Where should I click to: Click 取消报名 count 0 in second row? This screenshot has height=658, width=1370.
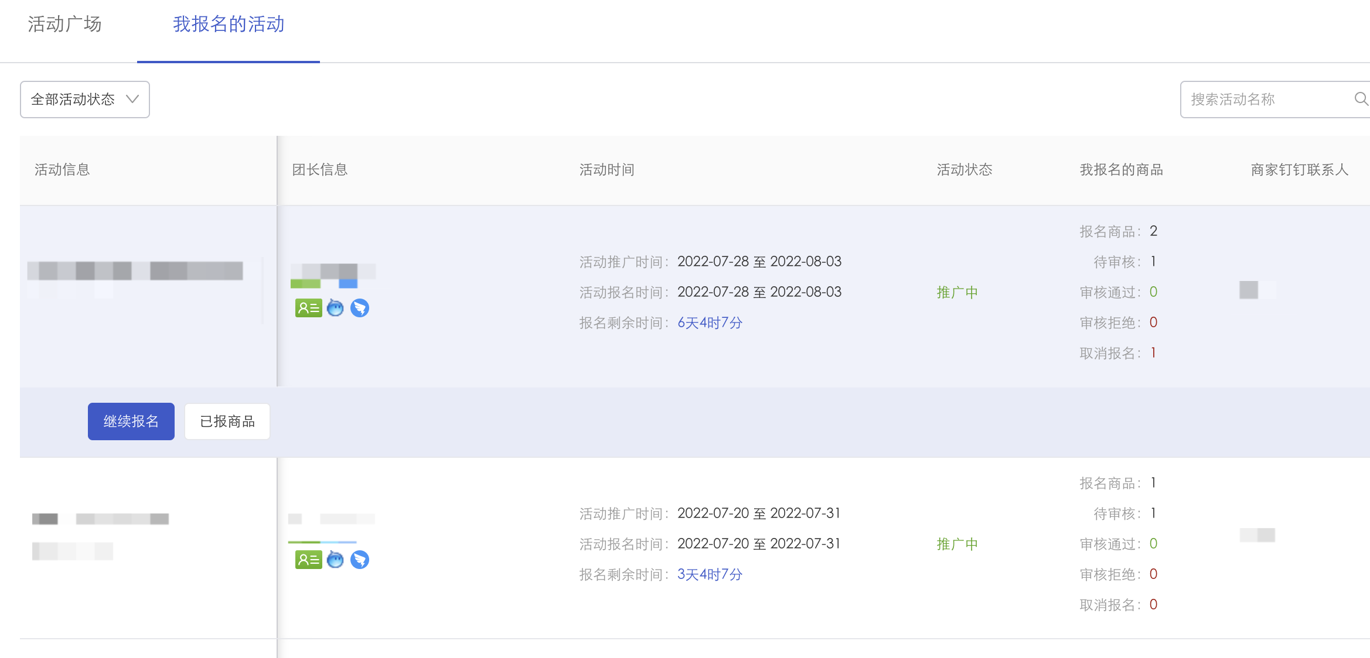pos(1153,605)
